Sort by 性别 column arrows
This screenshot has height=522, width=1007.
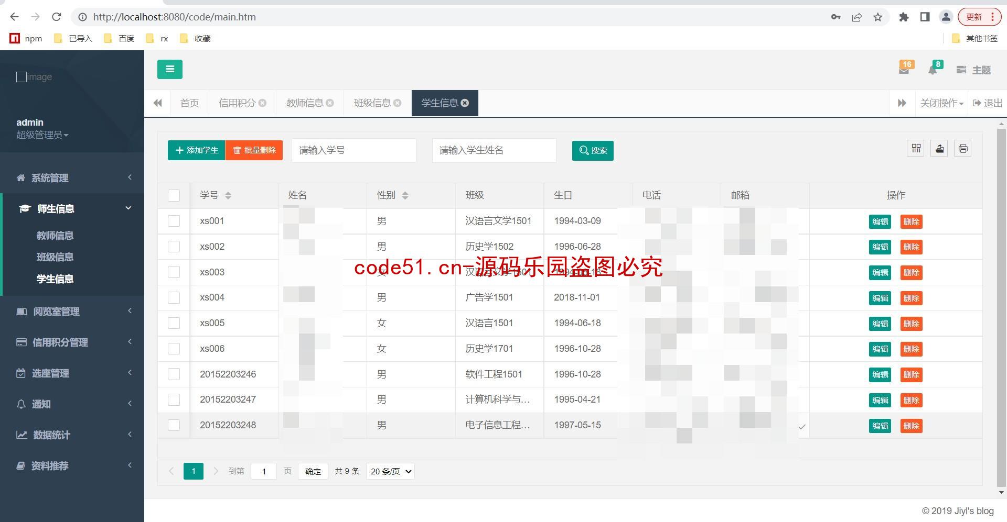pos(405,195)
